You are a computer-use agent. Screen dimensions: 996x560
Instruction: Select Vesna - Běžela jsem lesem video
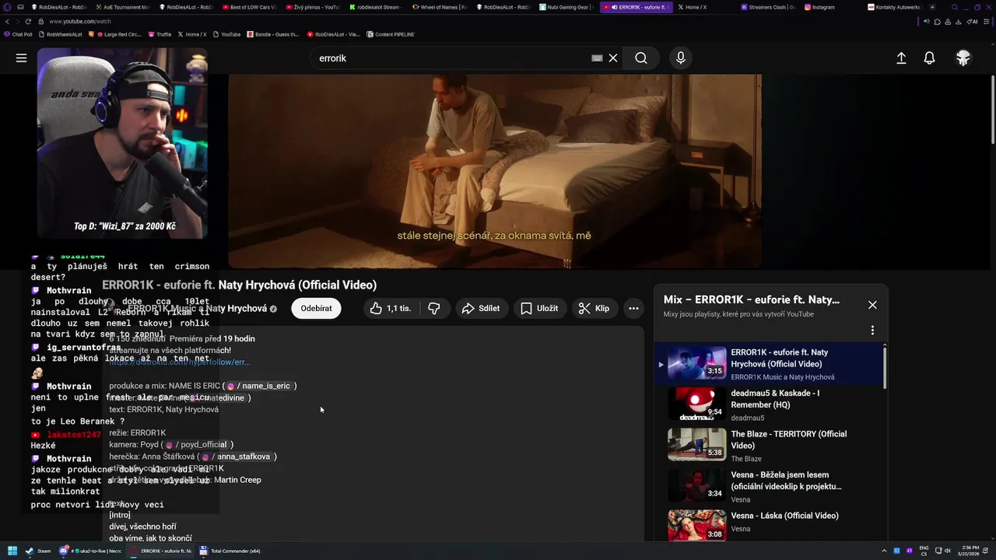786,481
